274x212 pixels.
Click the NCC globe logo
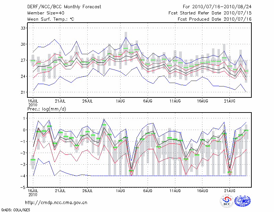click(242, 201)
